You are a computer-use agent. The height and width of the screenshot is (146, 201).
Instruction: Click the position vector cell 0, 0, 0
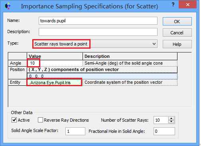tap(102, 76)
